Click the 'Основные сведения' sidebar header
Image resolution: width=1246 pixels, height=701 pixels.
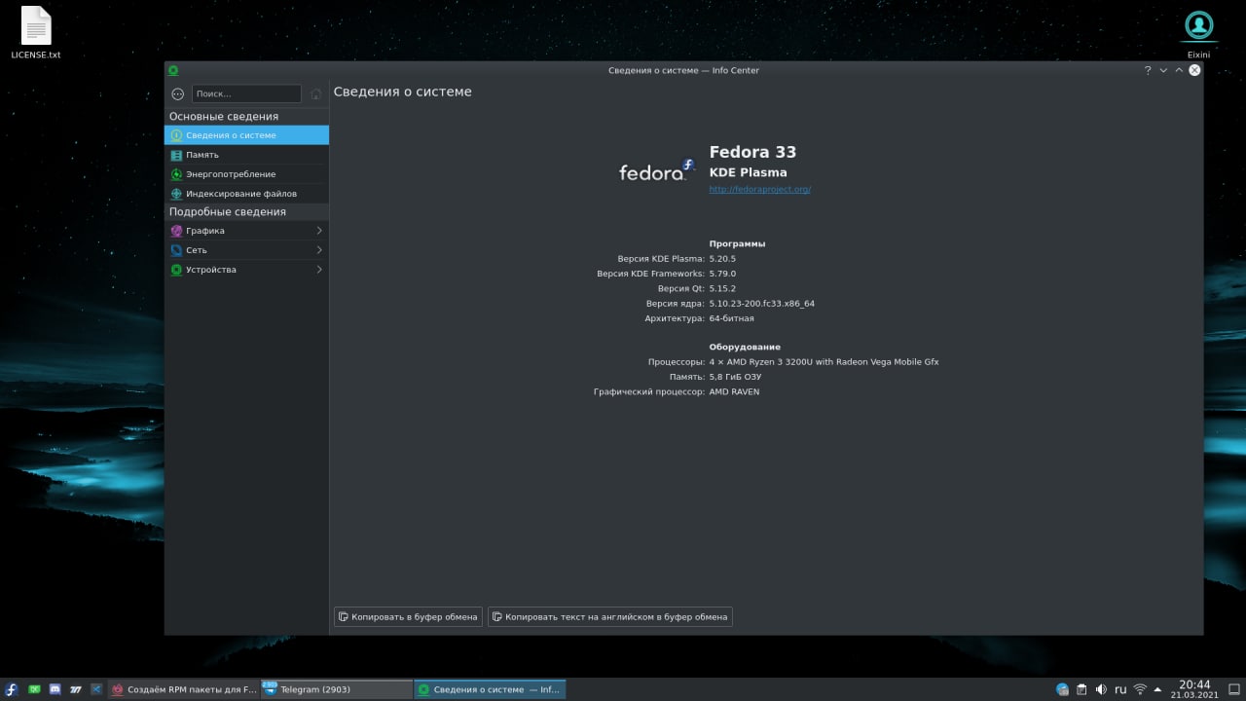click(223, 116)
